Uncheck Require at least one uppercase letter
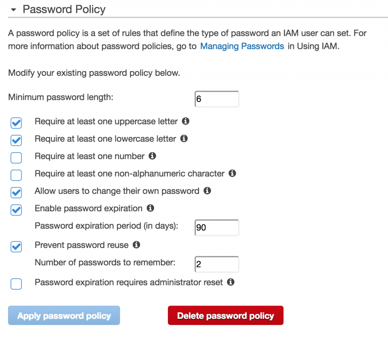The height and width of the screenshot is (348, 388). [16, 123]
